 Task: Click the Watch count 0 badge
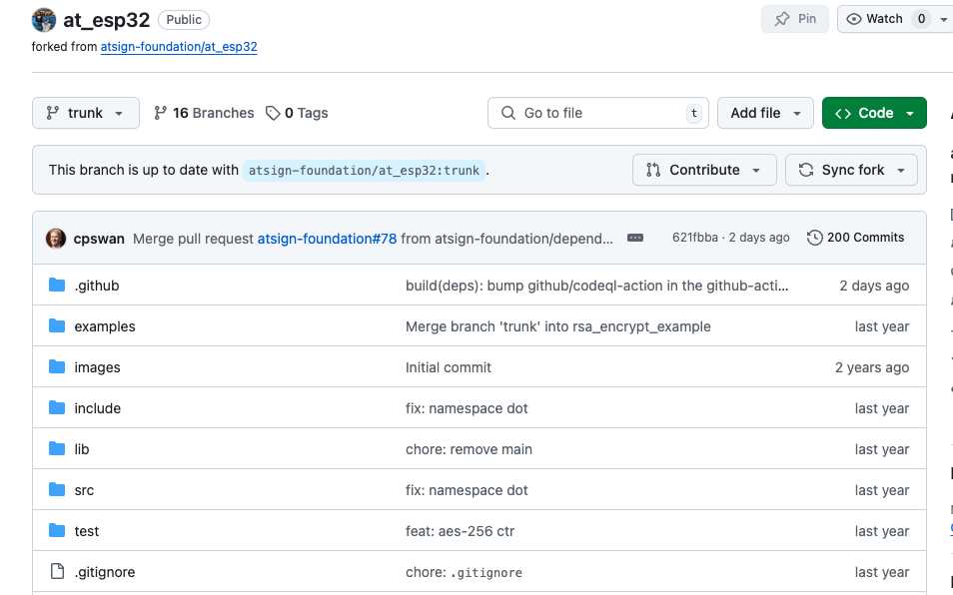921,19
